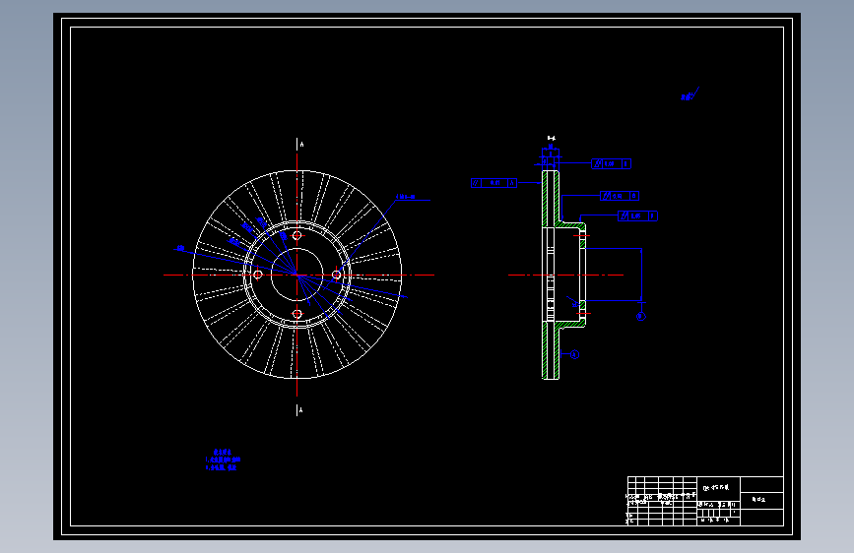854x553 pixels.
Task: Select the tolerance frame left of the section view
Action: pyautogui.click(x=493, y=183)
